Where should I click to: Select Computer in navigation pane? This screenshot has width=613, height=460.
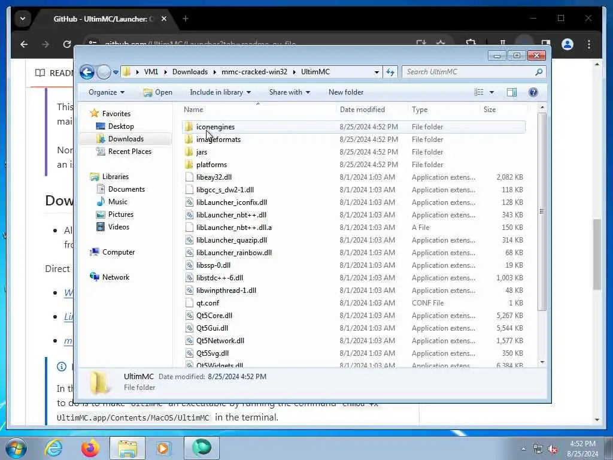pyautogui.click(x=112, y=252)
